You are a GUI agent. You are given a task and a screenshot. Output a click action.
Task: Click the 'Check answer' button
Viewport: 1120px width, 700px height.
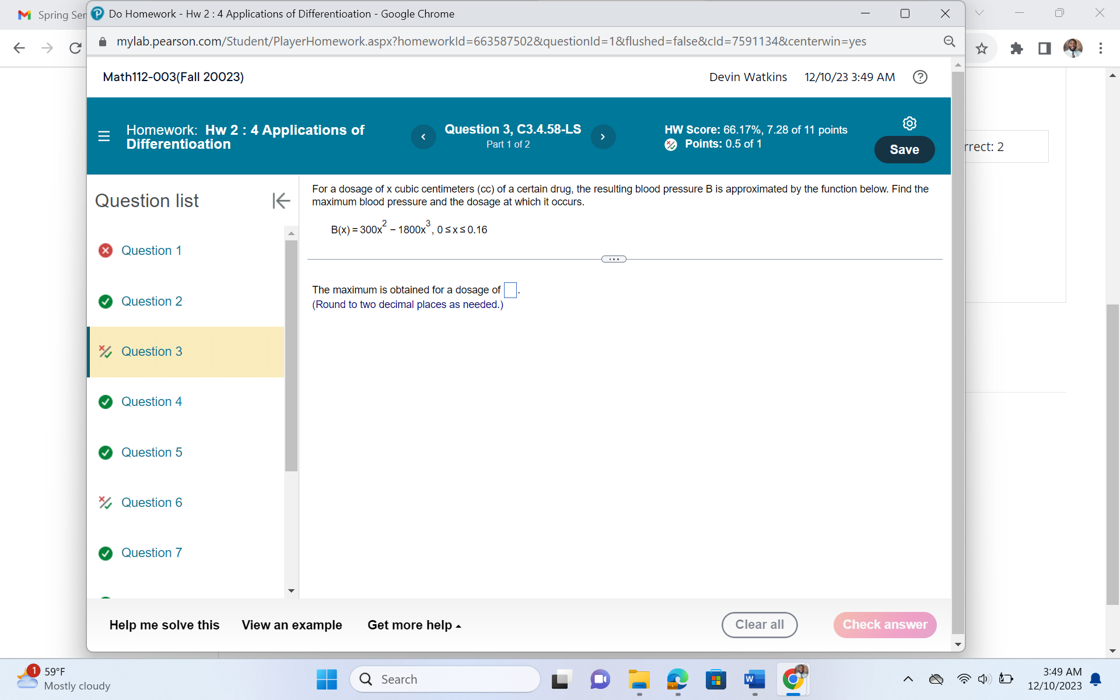click(x=884, y=624)
